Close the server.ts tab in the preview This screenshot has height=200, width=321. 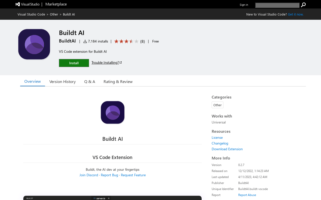point(109,198)
